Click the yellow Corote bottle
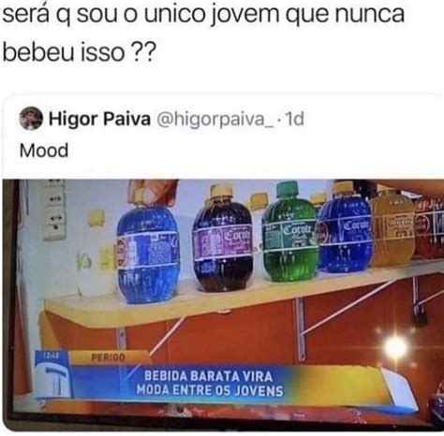This screenshot has width=444, height=436. point(392,226)
